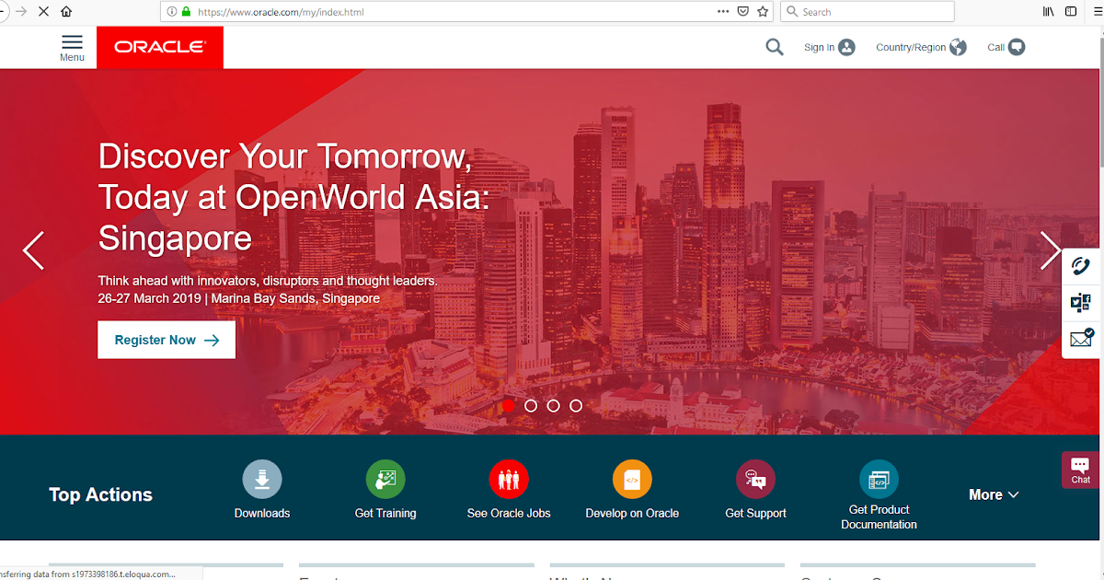Open the social media sharing panel icon

click(x=1080, y=302)
